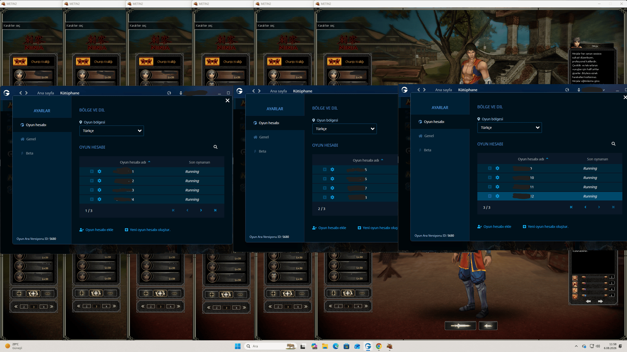
Task: Click the back arrow button beside the sword button
Action: coord(488,326)
